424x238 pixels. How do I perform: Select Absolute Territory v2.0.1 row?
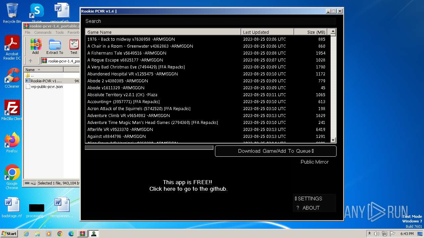click(208, 95)
